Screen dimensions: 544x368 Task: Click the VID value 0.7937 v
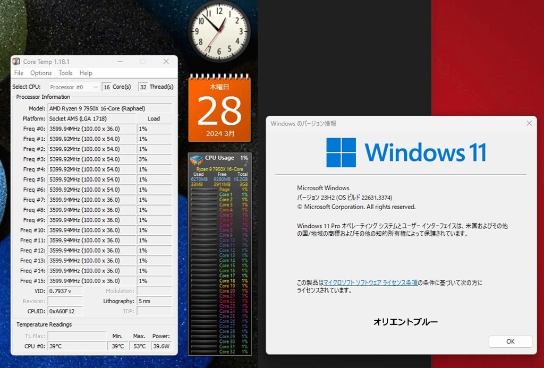coord(65,291)
